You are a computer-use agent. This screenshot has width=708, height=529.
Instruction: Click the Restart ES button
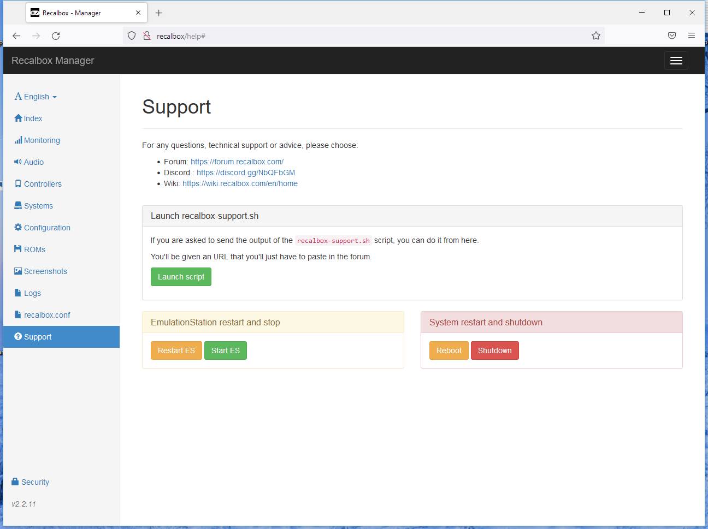click(176, 350)
